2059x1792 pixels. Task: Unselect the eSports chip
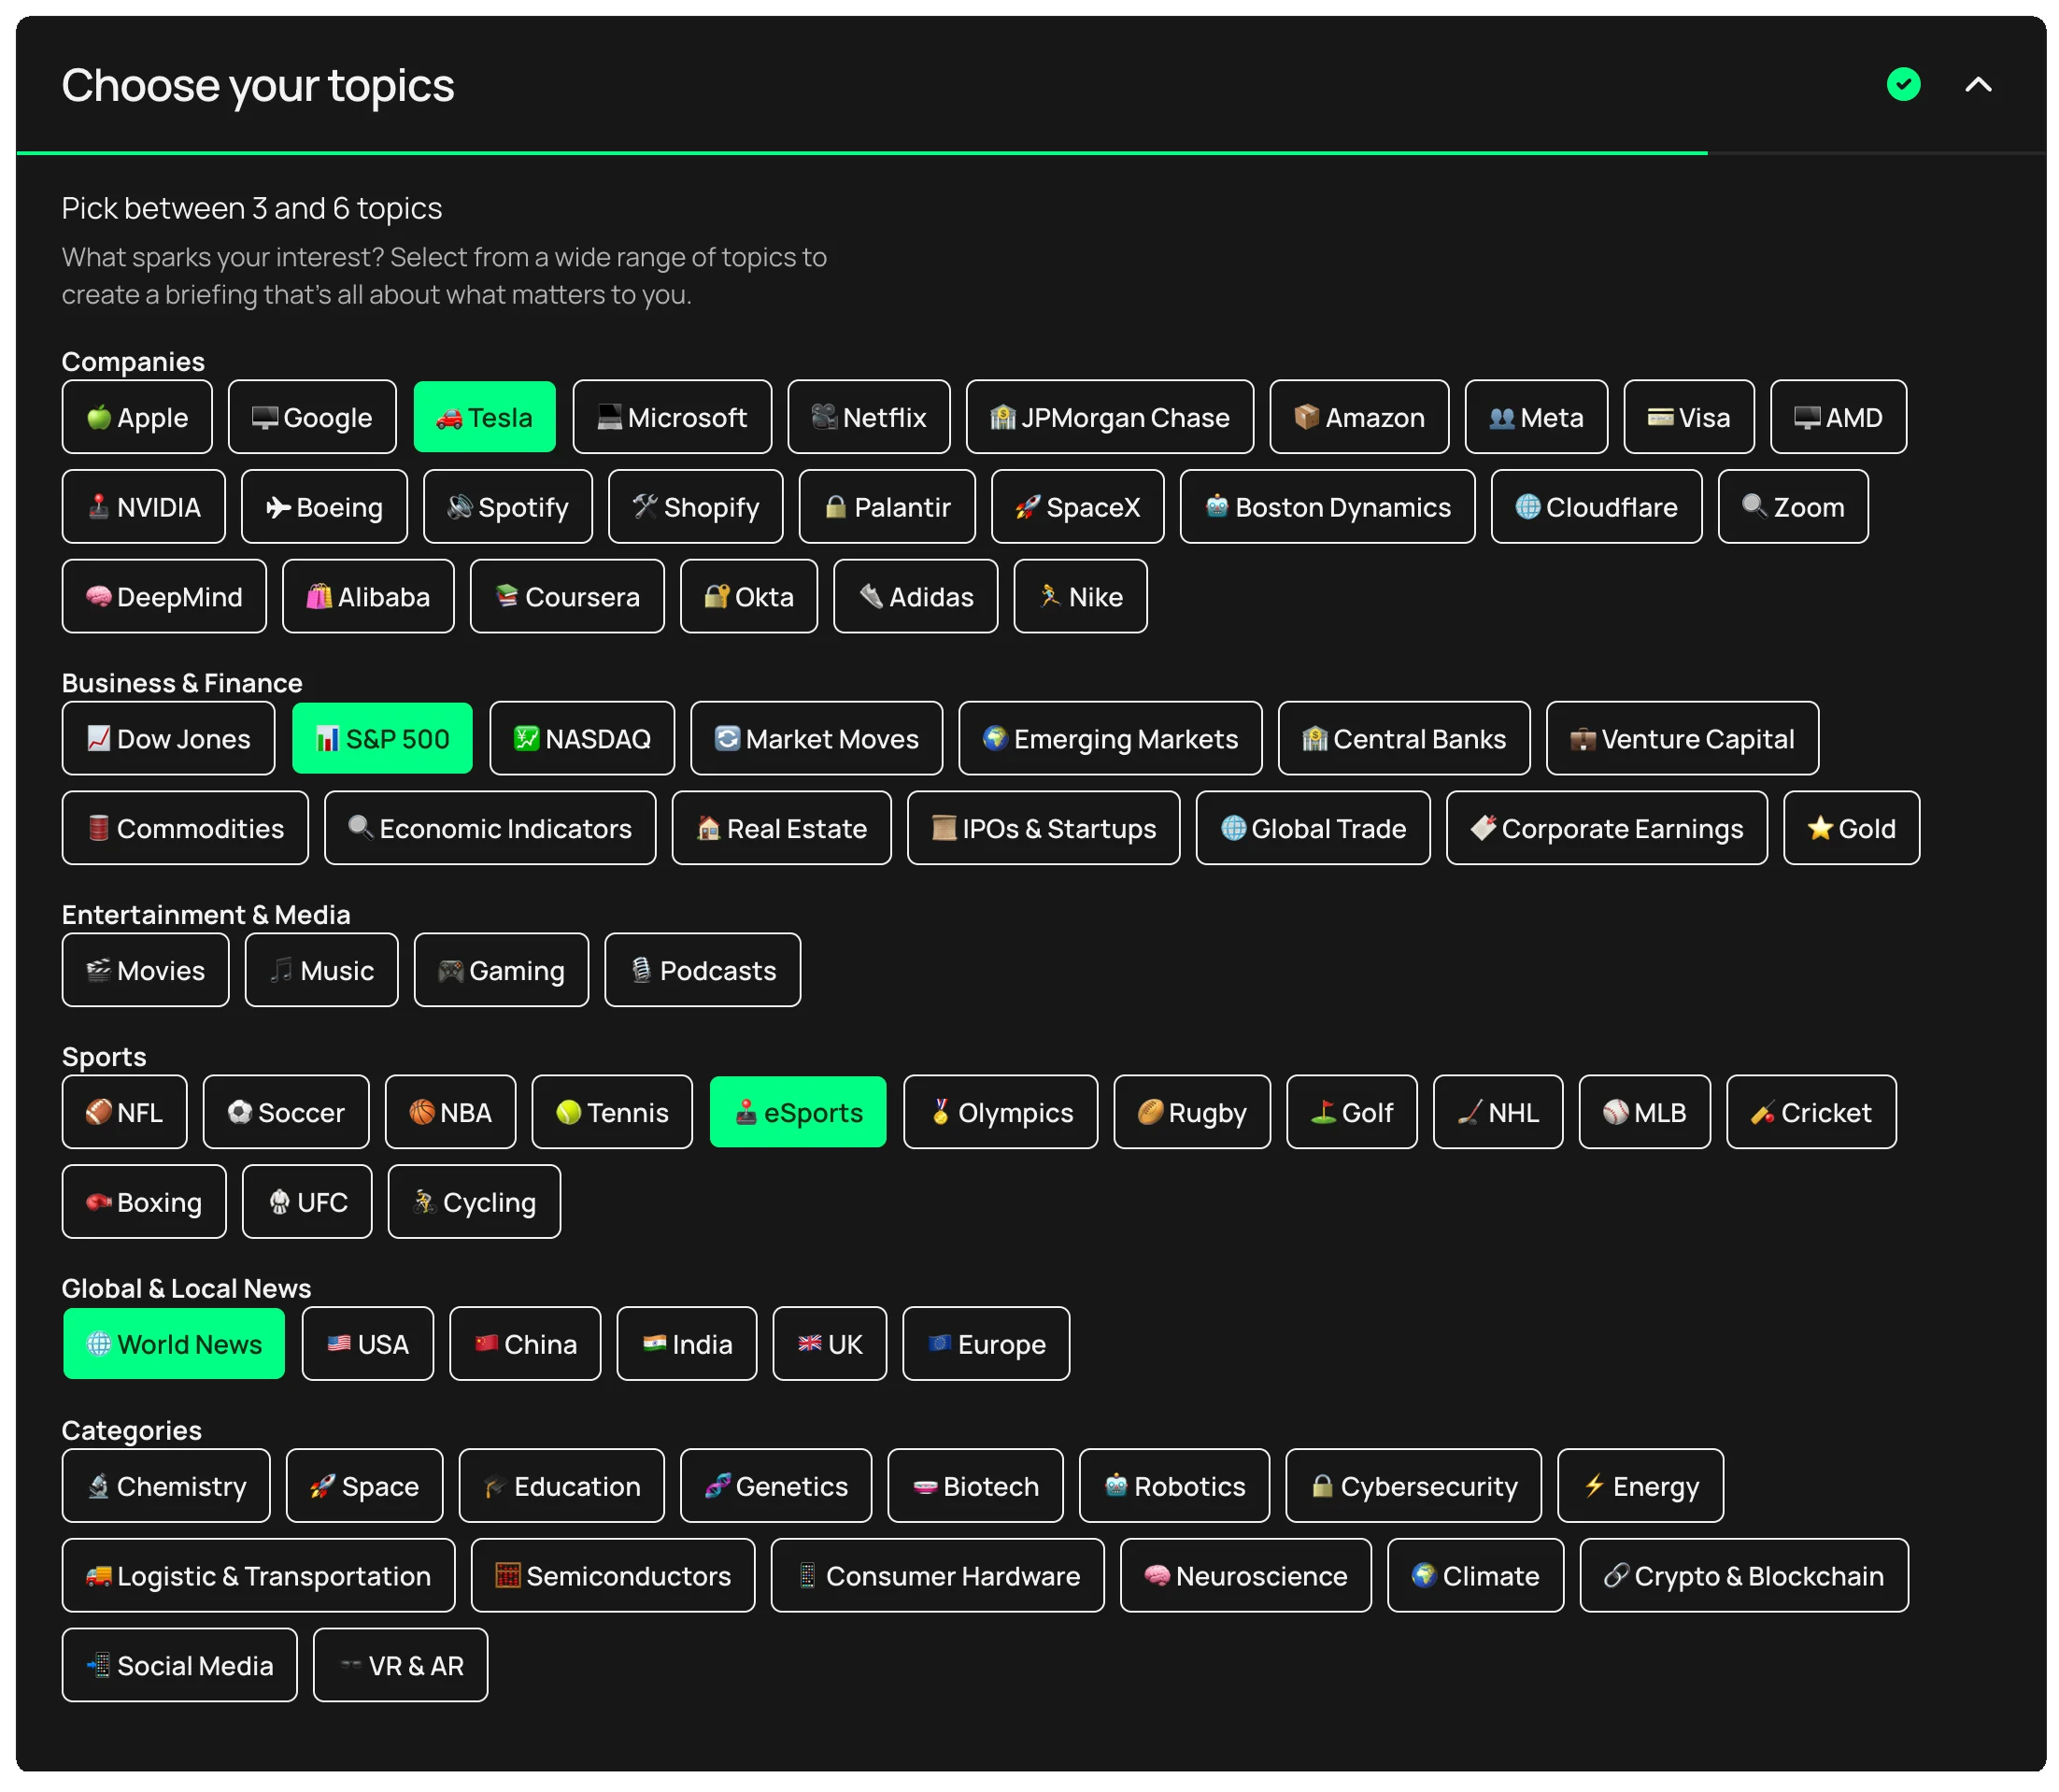(x=798, y=1112)
